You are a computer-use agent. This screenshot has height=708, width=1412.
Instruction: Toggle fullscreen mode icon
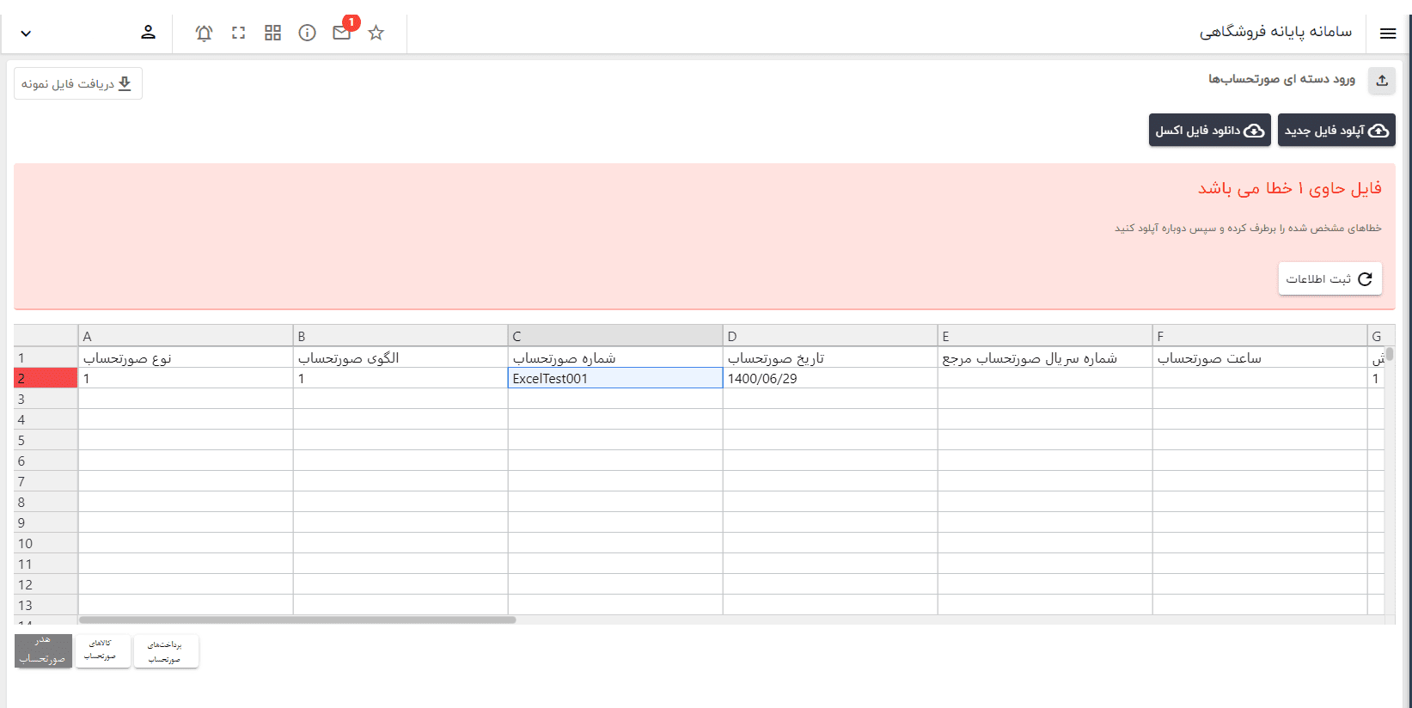click(238, 33)
